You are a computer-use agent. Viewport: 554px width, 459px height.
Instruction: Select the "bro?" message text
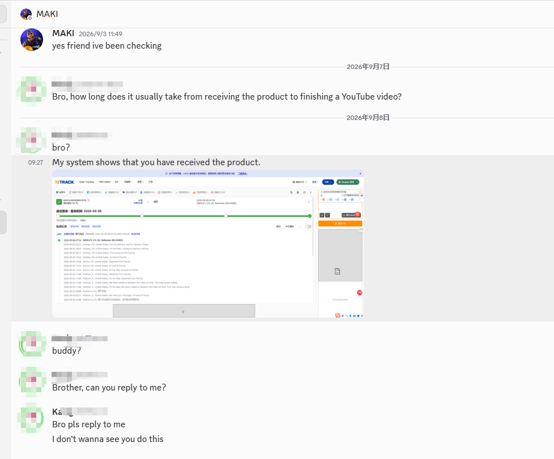[x=61, y=148]
